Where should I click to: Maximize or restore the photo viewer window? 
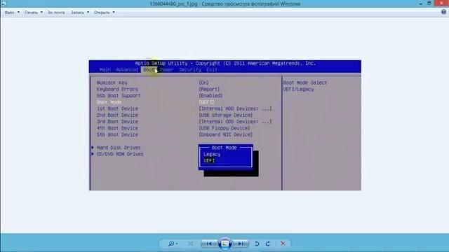click(x=429, y=3)
